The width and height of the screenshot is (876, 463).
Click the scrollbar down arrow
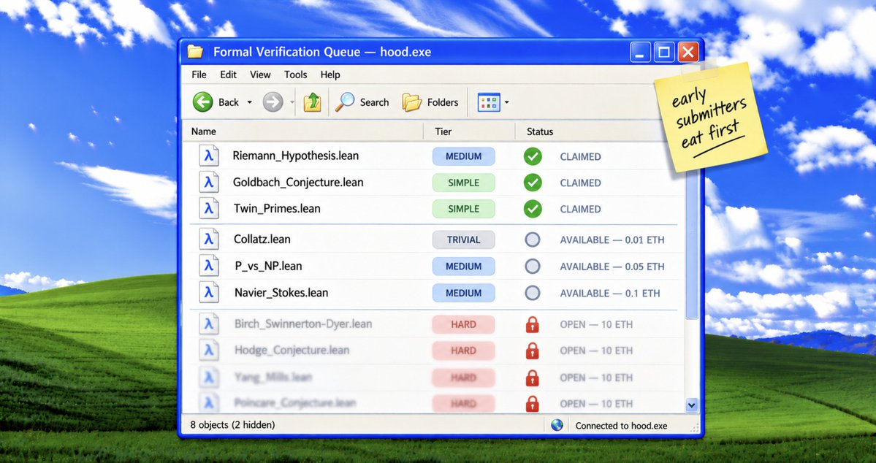(x=692, y=405)
